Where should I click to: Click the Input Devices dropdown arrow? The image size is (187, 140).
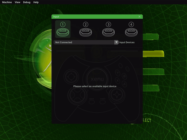click(117, 42)
